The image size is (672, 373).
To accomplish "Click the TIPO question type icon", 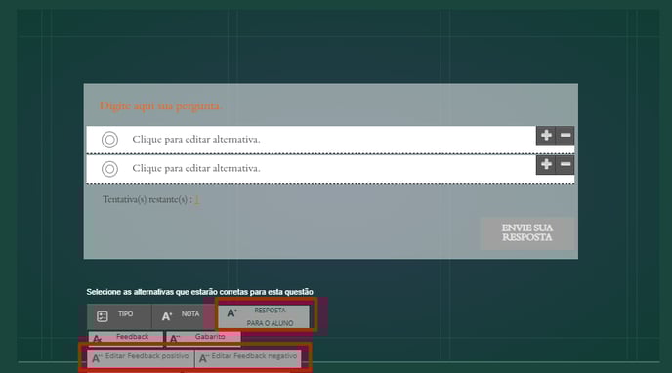I will [x=102, y=316].
